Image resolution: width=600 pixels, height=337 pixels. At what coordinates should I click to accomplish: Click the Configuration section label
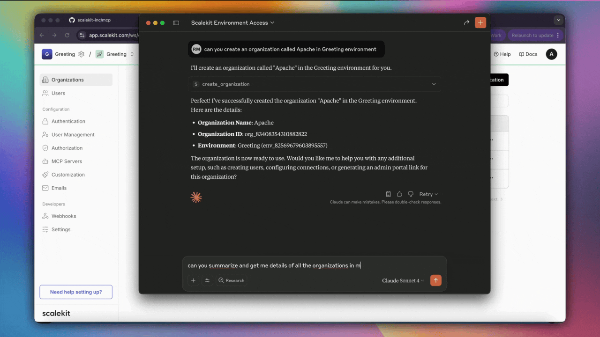pyautogui.click(x=56, y=109)
